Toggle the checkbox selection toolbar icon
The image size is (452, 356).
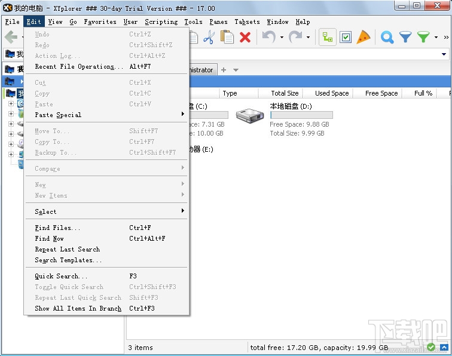coord(346,37)
